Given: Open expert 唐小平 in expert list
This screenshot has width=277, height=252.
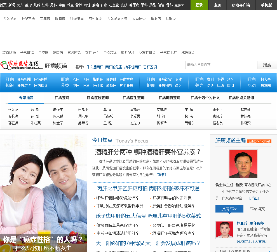Looking at the screenshot, I should [x=217, y=110].
